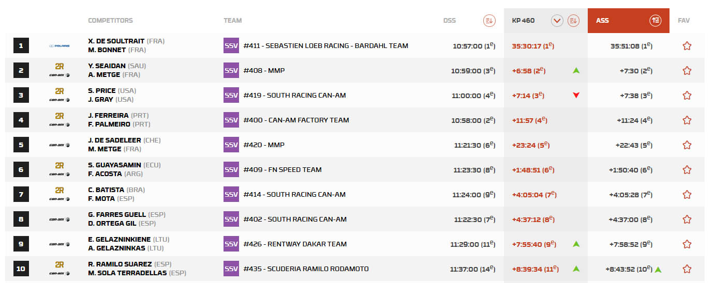Click the position 7 rank badge
714x283 pixels.
21,195
